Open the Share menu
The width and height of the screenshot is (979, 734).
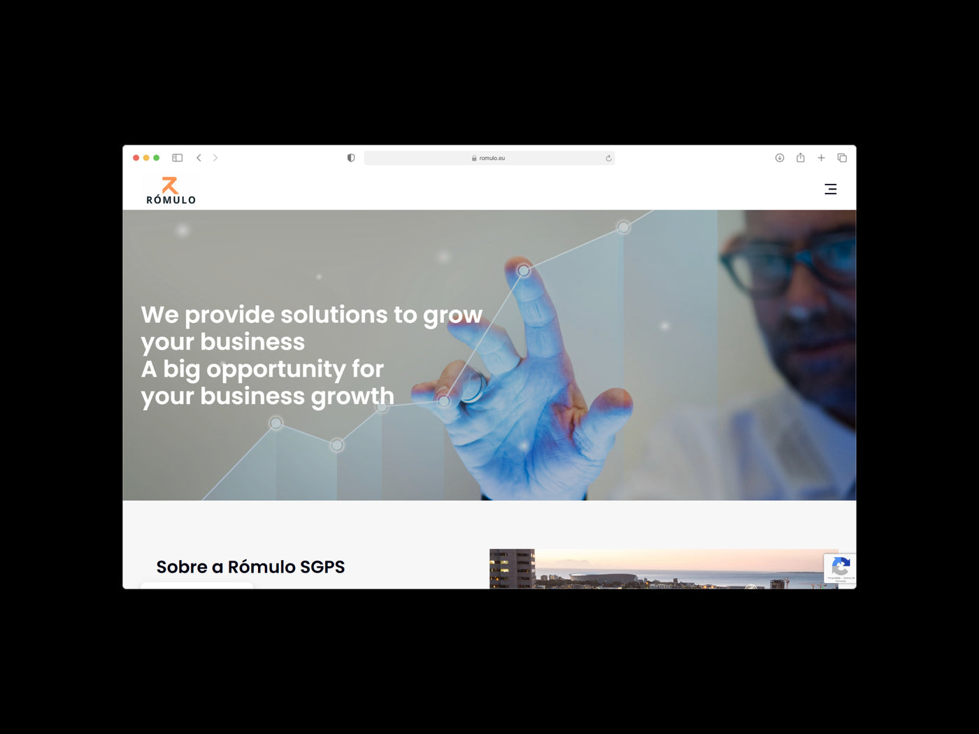[x=801, y=158]
